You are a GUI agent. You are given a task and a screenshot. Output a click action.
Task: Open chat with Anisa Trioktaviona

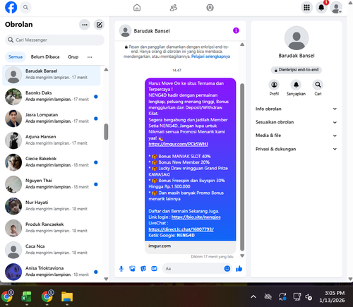(x=52, y=271)
